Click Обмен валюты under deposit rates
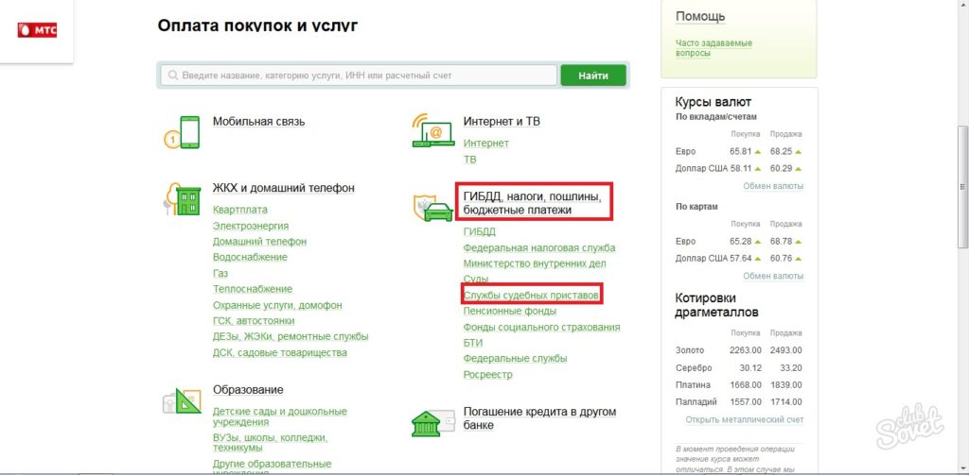The image size is (969, 475). [773, 186]
